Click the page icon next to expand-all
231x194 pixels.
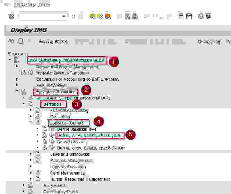pos(20,41)
